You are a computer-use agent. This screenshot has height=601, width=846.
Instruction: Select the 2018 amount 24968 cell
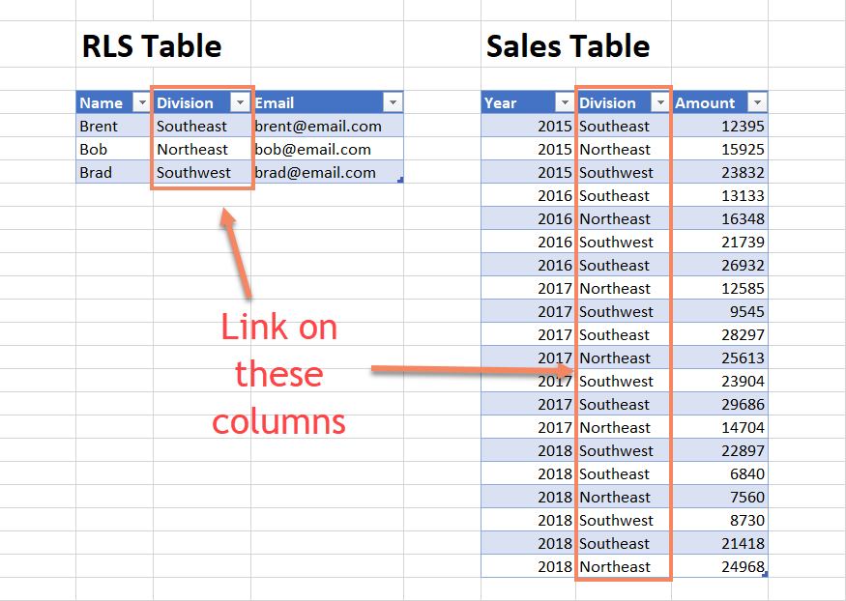point(739,566)
